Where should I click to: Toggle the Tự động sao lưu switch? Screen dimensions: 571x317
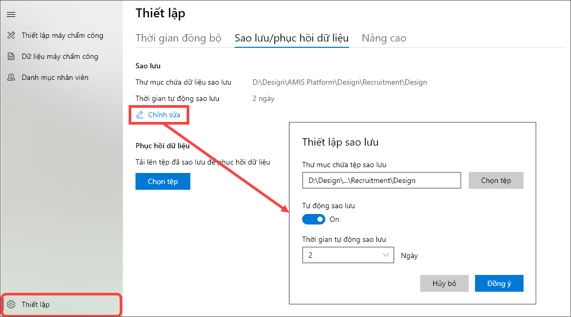[x=314, y=219]
